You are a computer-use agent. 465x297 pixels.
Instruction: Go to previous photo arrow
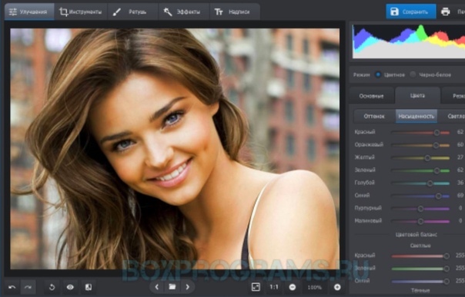[x=157, y=287]
